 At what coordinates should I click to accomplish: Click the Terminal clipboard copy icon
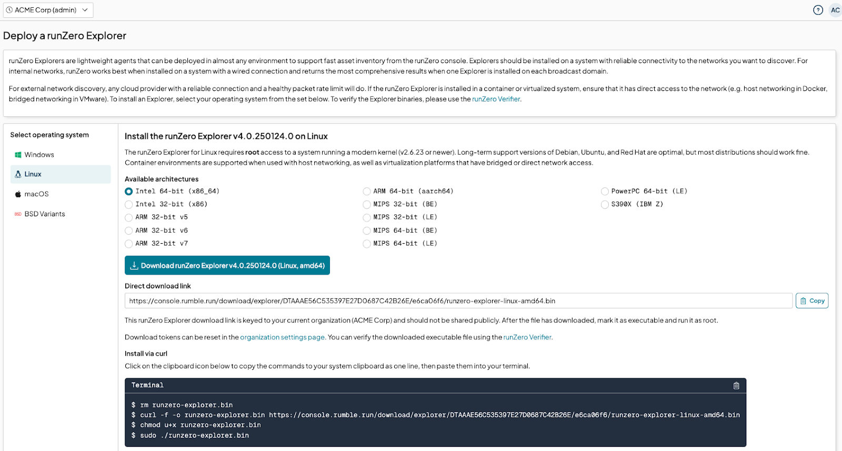point(736,386)
